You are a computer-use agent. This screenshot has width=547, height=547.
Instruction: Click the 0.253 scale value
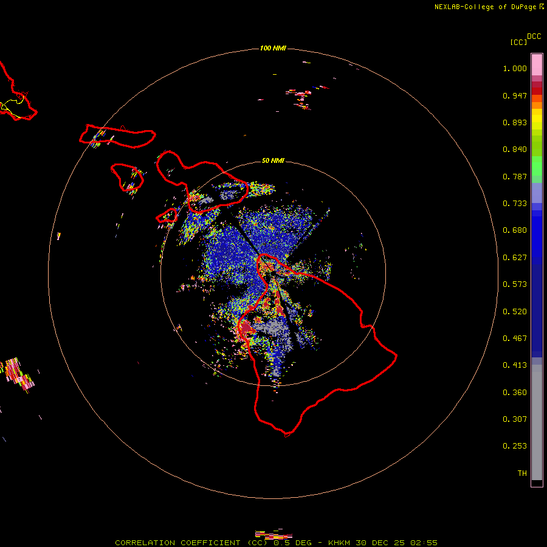coord(515,446)
